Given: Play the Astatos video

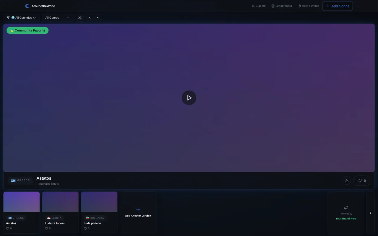Looking at the screenshot, I should tap(189, 98).
